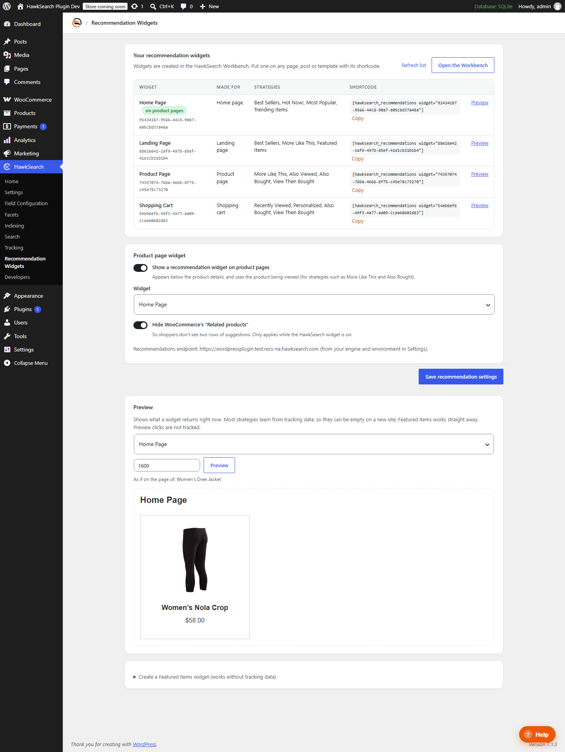Click the product ID field containing 1600
The height and width of the screenshot is (752, 565).
pos(167,466)
